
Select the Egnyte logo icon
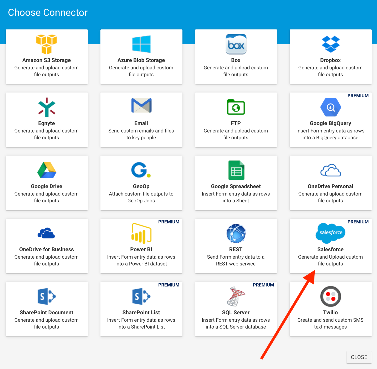click(47, 107)
